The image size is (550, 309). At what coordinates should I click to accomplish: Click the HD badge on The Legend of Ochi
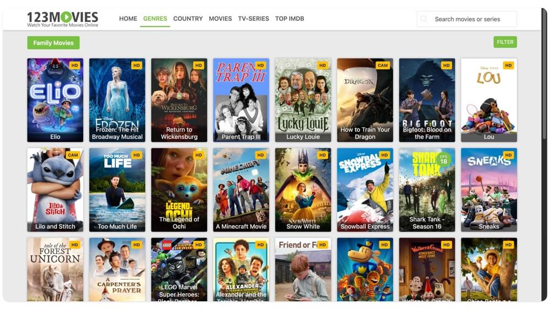pos(199,155)
